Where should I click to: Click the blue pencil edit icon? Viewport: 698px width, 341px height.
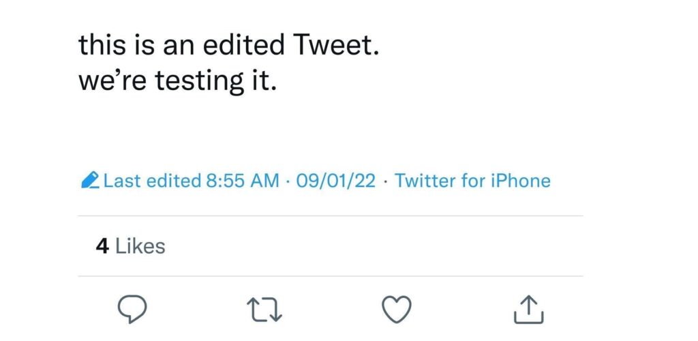[89, 181]
